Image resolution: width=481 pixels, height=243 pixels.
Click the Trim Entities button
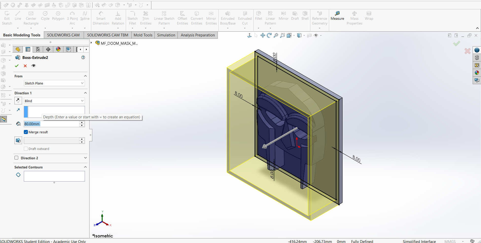click(x=146, y=18)
